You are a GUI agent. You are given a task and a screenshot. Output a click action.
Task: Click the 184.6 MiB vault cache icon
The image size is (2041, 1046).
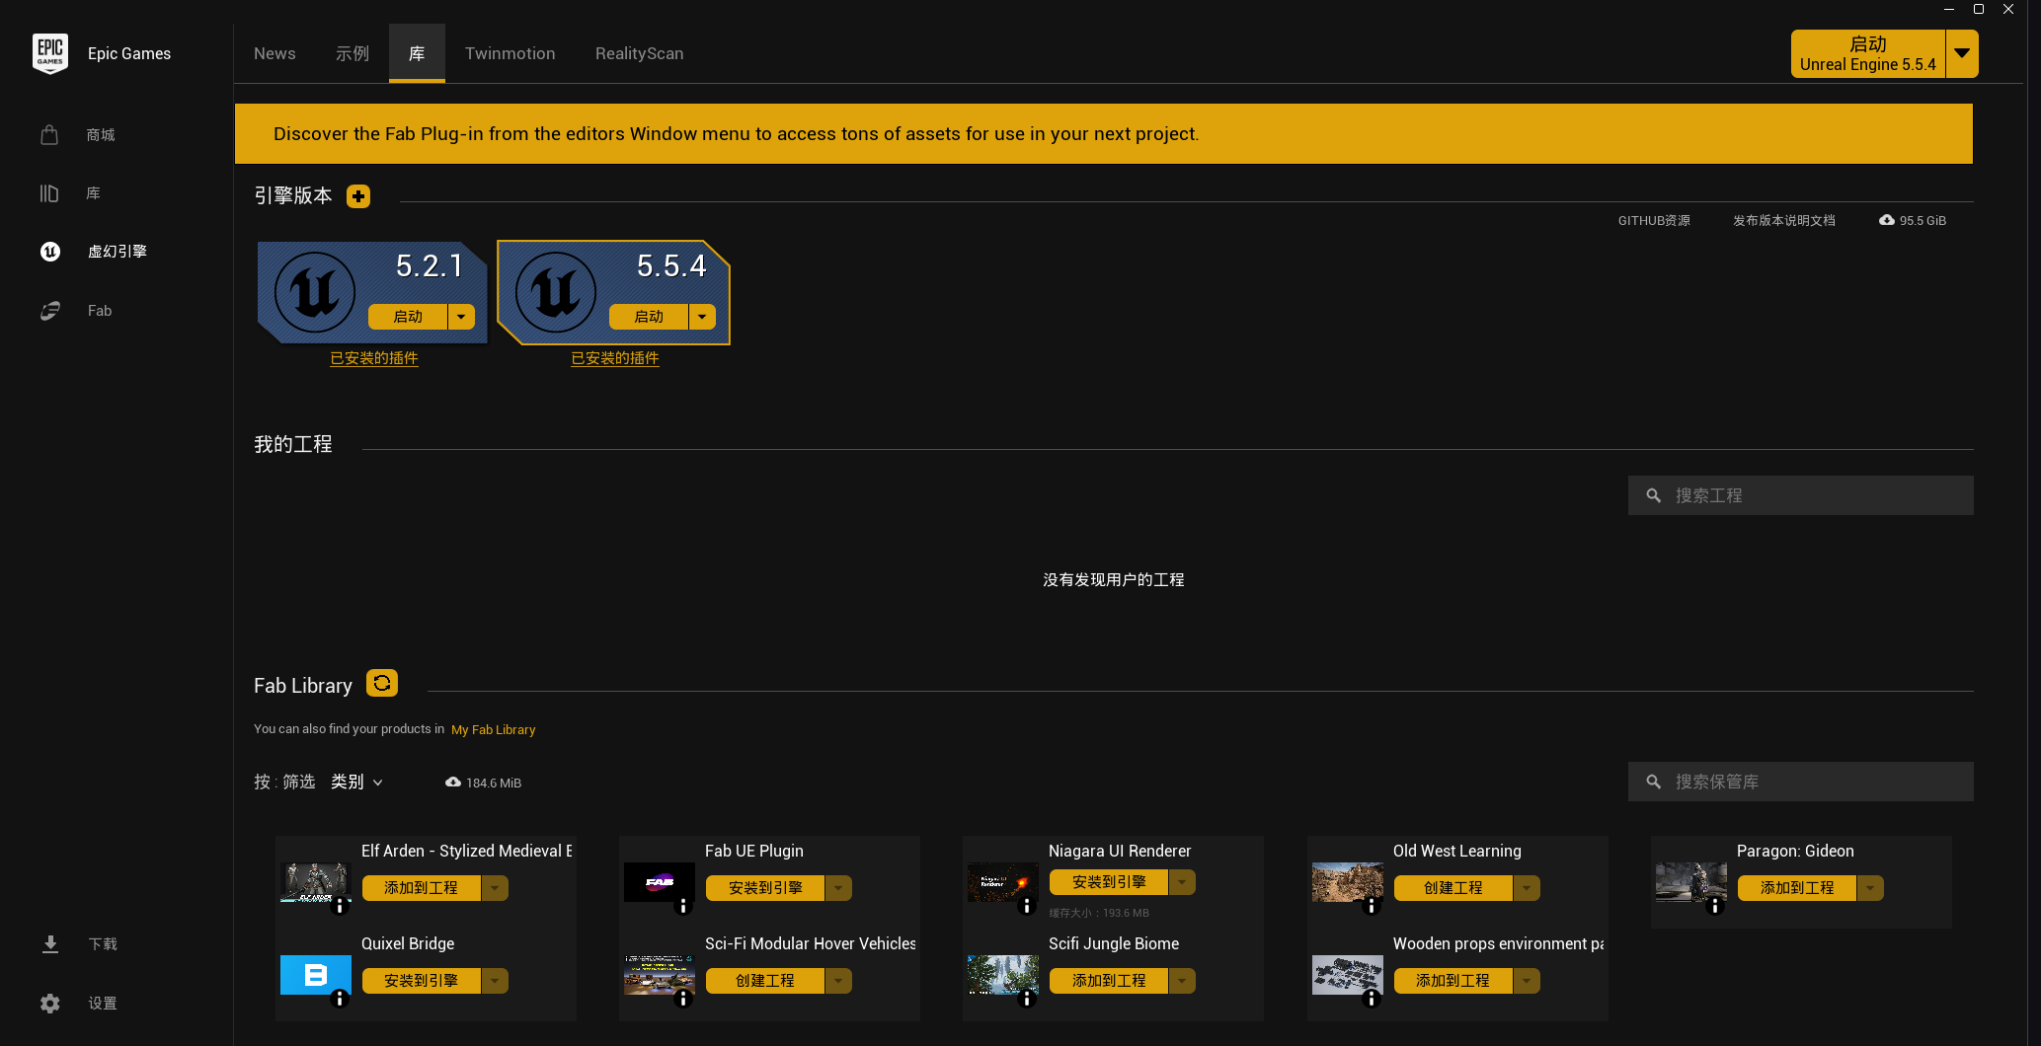click(x=453, y=782)
